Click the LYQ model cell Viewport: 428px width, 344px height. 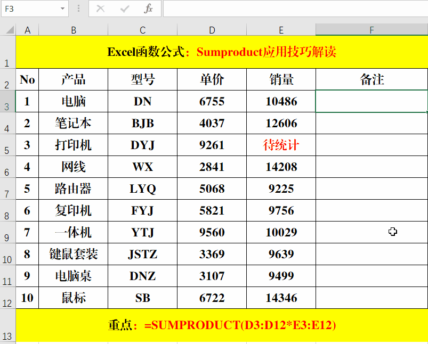(x=142, y=189)
